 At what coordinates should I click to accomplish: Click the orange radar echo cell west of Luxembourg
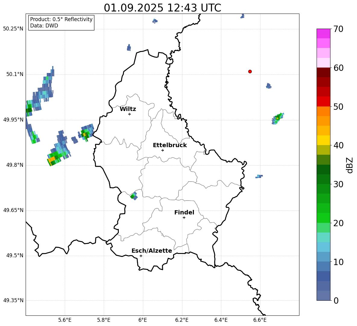(x=52, y=159)
